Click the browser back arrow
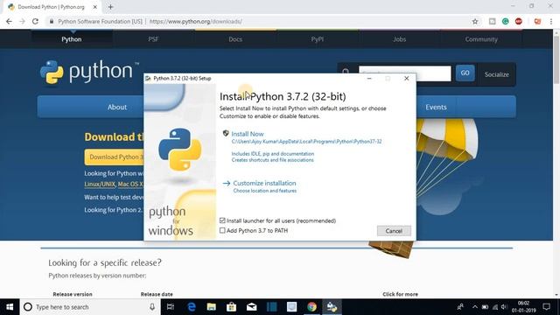This screenshot has width=560, height=315. (9, 21)
